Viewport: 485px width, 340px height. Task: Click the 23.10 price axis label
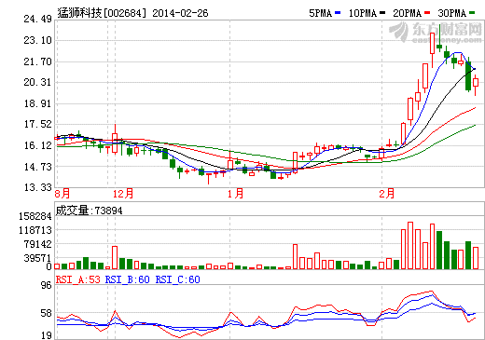click(38, 40)
